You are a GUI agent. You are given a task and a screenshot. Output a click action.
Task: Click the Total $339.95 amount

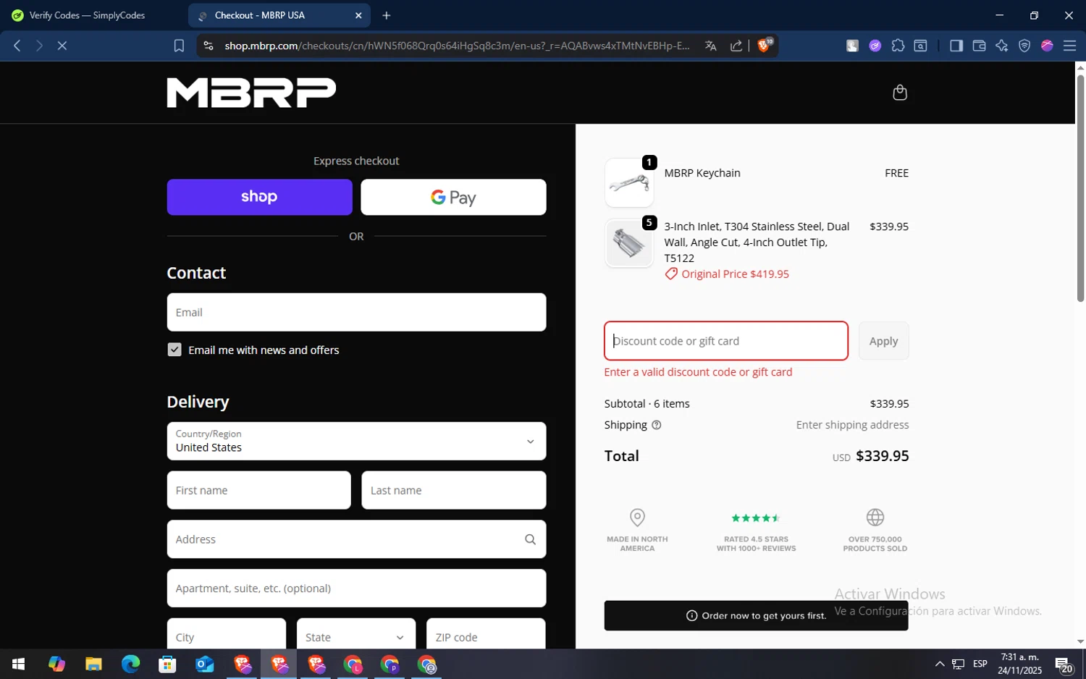pos(882,456)
